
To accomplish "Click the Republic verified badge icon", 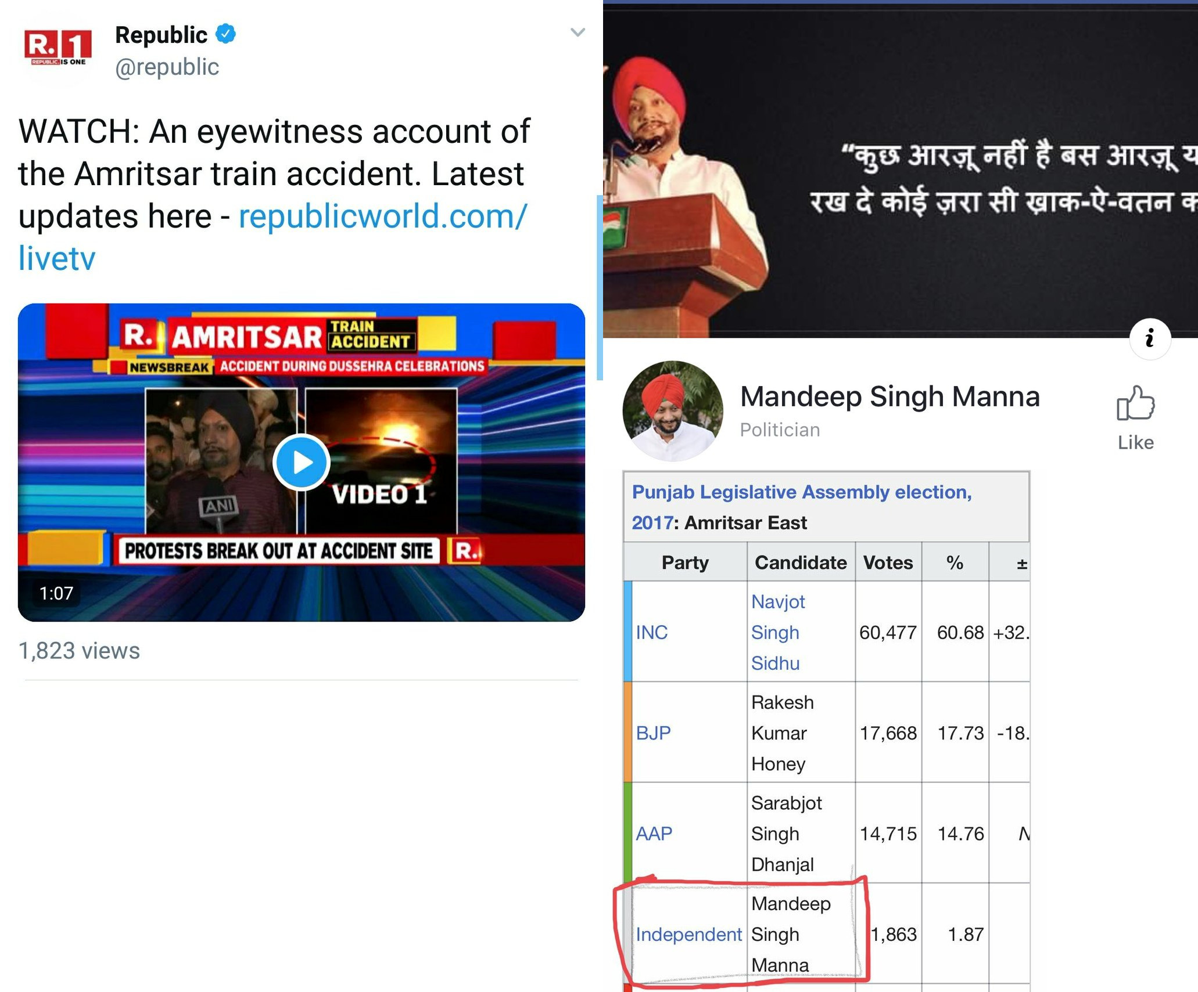I will 226,34.
